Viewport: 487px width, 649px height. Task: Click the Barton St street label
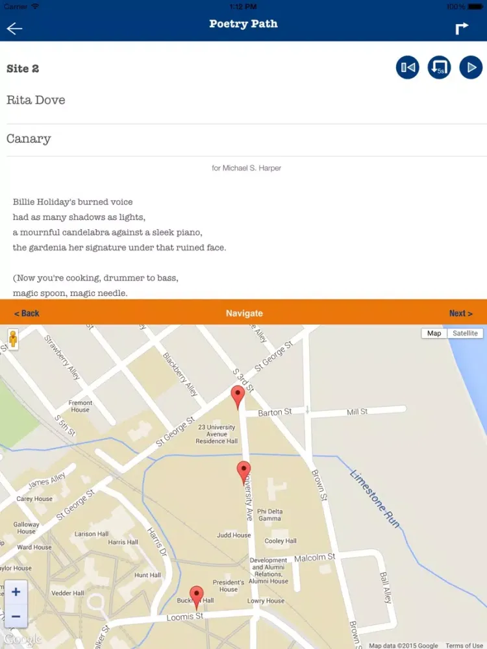click(275, 412)
